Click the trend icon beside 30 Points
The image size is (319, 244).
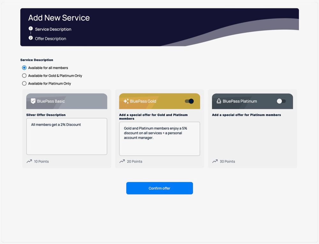tap(215, 161)
